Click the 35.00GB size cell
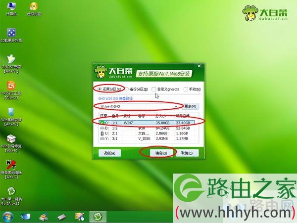297x223 pixels. tap(162, 123)
